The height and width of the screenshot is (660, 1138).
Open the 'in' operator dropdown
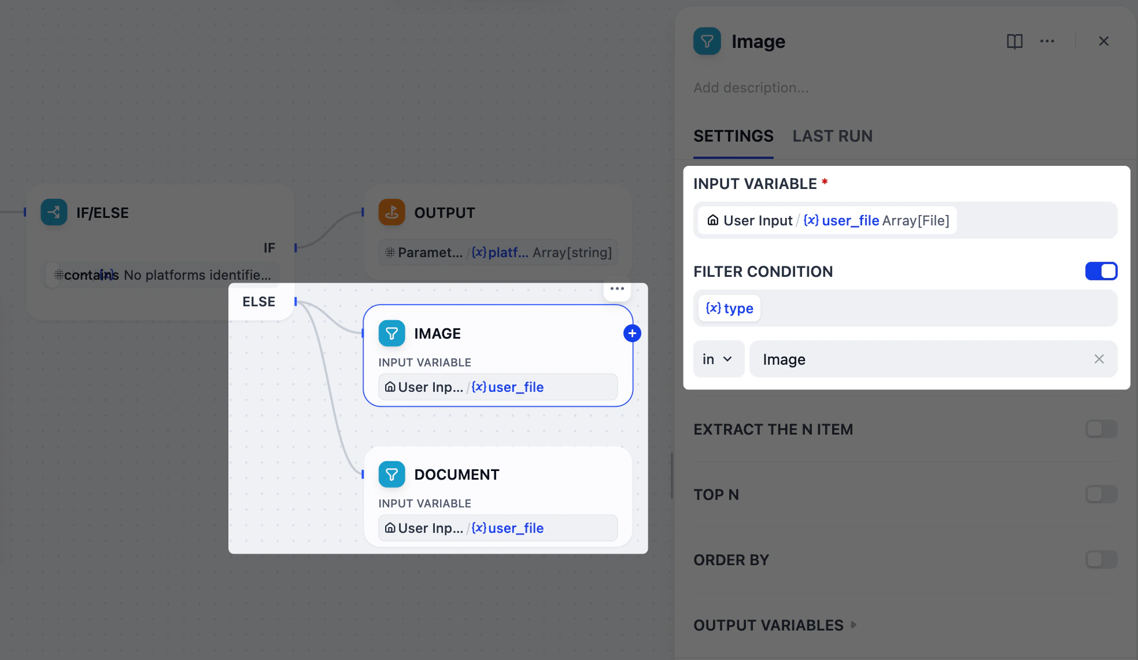coord(718,359)
